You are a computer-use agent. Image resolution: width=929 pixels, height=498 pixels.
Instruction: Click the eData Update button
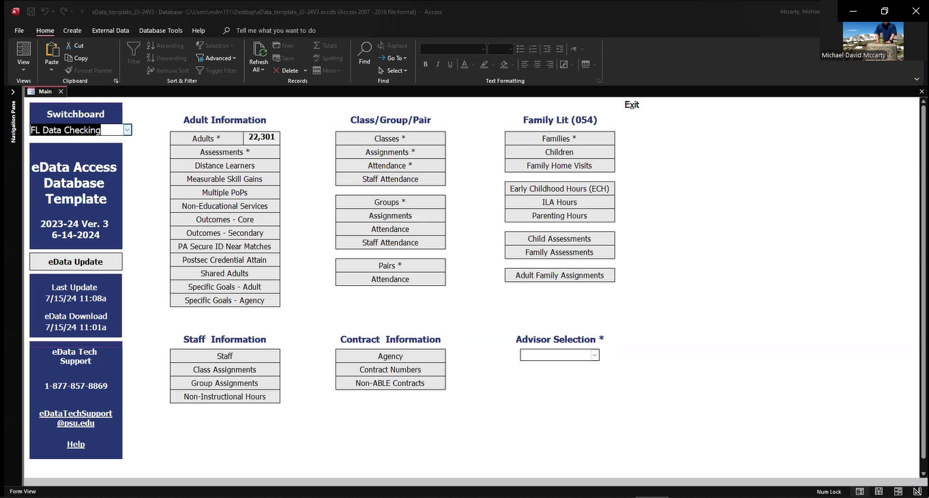point(76,262)
